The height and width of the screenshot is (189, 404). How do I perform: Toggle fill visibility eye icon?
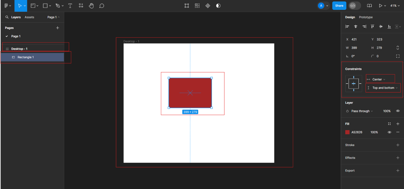point(389,132)
